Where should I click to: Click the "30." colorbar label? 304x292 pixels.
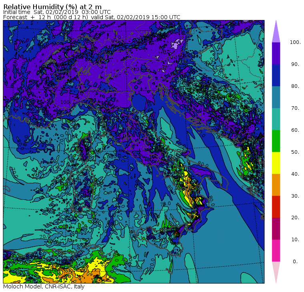[295, 196]
